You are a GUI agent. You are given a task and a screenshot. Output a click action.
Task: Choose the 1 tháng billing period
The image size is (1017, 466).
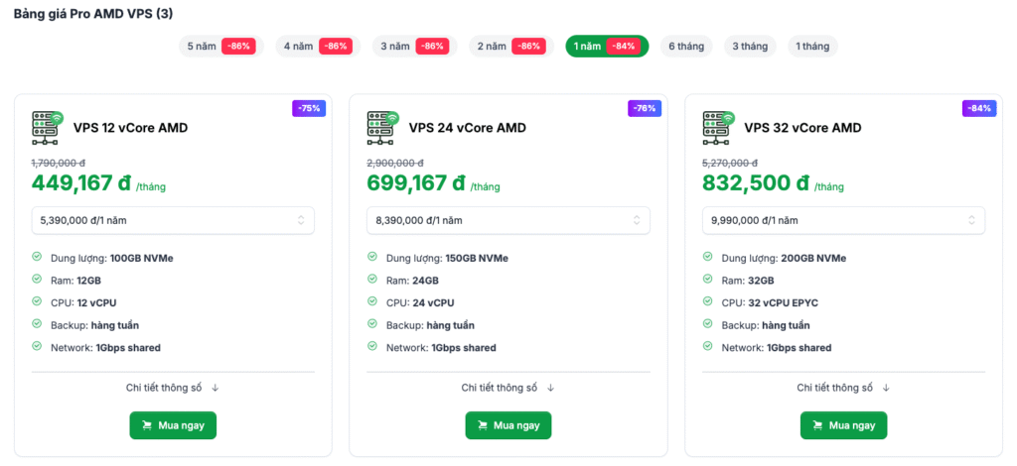pos(812,47)
